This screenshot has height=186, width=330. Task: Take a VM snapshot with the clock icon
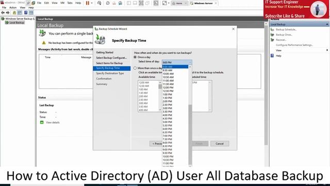pyautogui.click(x=108, y=3)
